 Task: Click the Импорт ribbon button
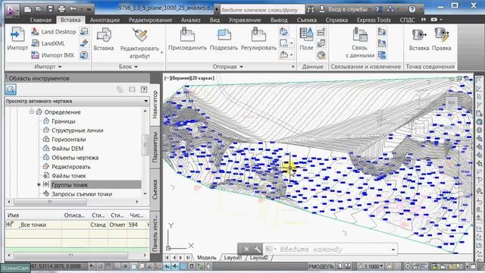(17, 39)
